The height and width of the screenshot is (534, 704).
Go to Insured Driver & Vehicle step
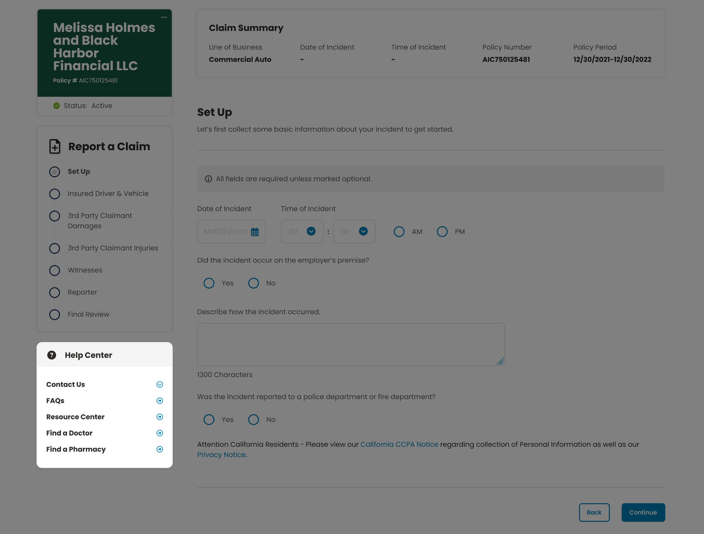[108, 194]
